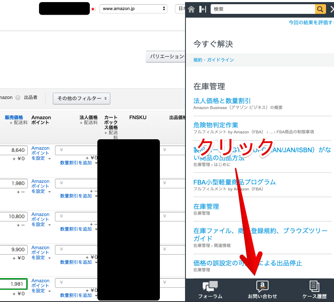Select the Japan flag icon
The width and height of the screenshot is (334, 302).
tap(93, 9)
